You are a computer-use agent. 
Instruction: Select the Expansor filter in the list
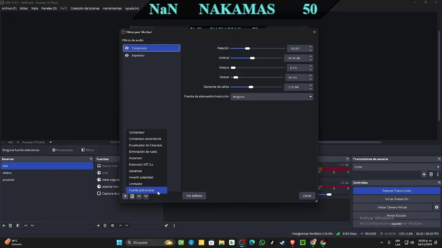152,55
